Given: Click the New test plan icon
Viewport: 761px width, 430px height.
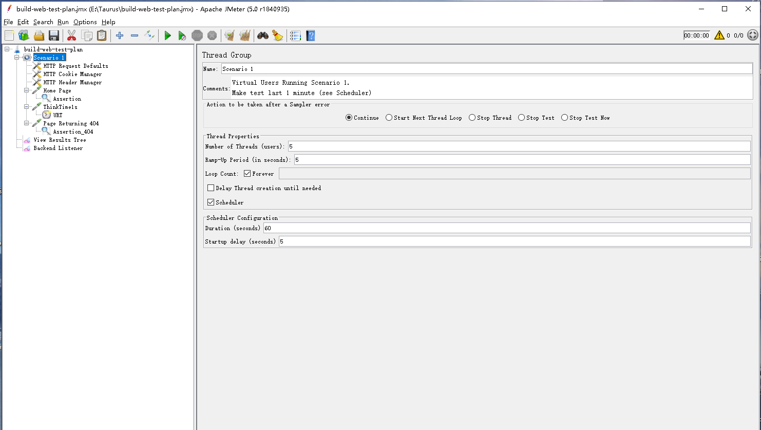Looking at the screenshot, I should [9, 35].
